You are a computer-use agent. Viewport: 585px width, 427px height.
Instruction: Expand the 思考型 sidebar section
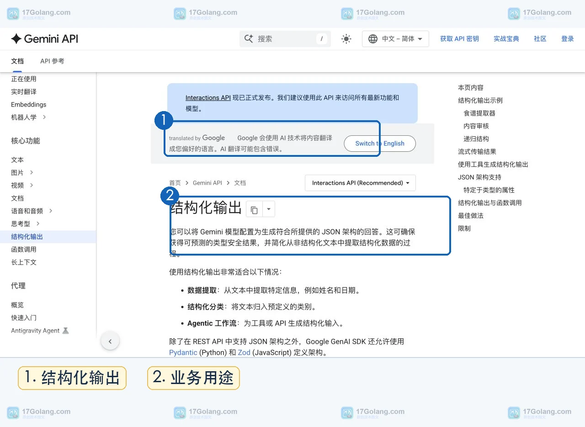point(38,224)
